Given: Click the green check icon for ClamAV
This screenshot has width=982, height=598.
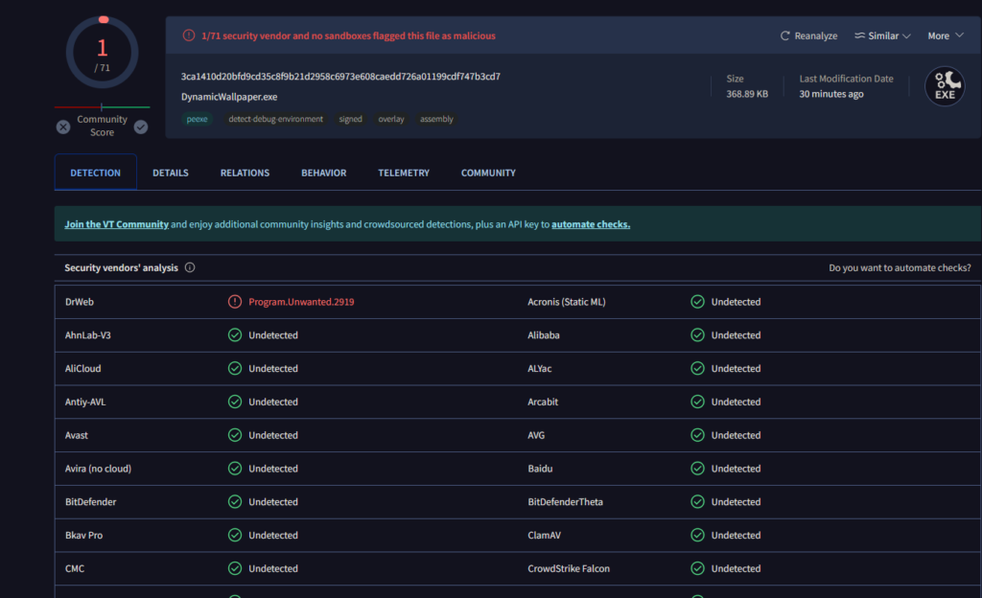Looking at the screenshot, I should click(698, 536).
